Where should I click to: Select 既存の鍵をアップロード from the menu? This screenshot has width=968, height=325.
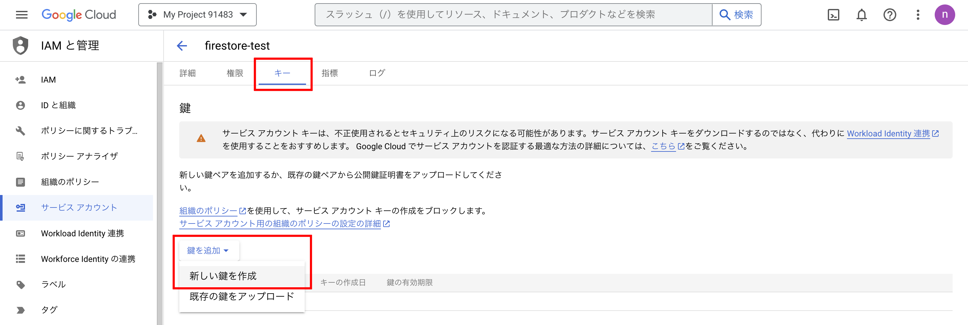pos(242,297)
